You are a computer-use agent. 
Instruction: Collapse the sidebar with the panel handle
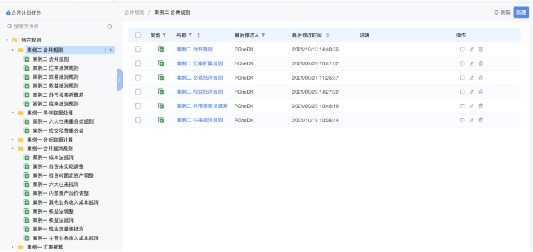coord(120,80)
